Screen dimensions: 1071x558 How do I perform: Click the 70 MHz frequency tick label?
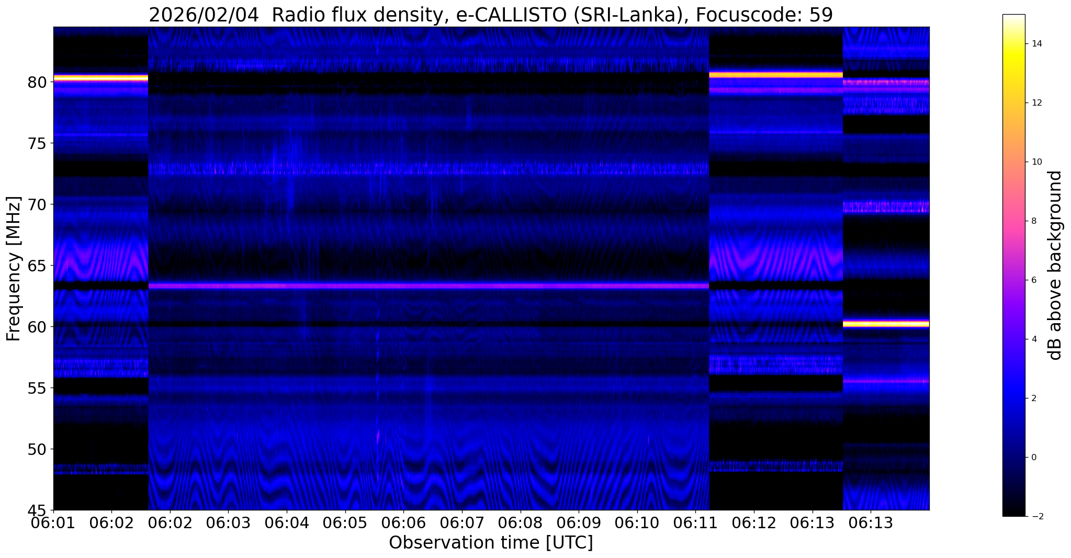click(38, 204)
